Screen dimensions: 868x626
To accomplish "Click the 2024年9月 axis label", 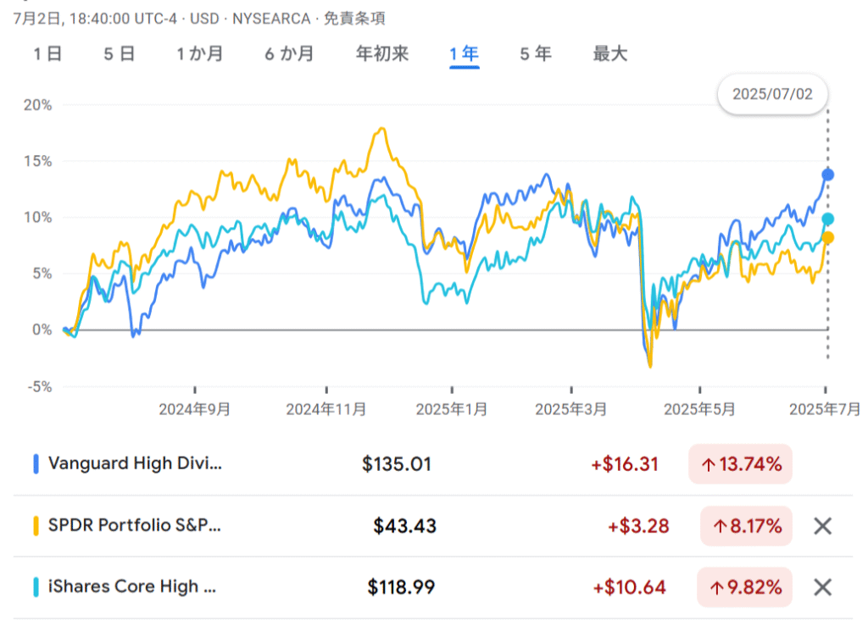I will [194, 409].
